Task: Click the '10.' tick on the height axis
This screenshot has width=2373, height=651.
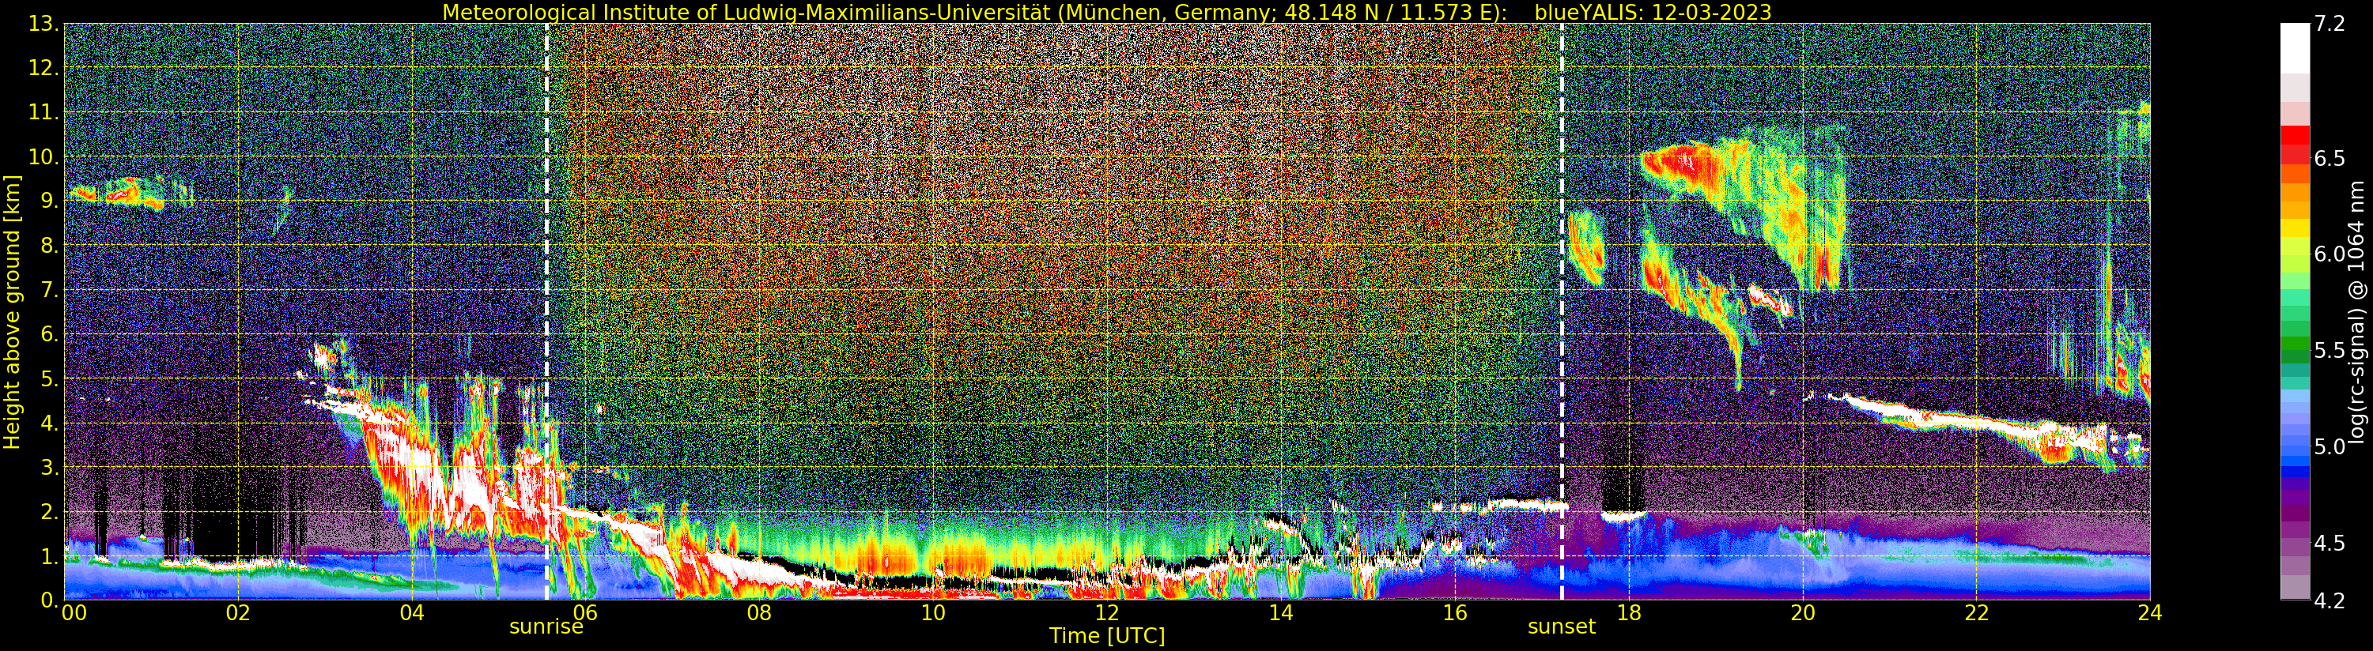Action: (x=43, y=156)
